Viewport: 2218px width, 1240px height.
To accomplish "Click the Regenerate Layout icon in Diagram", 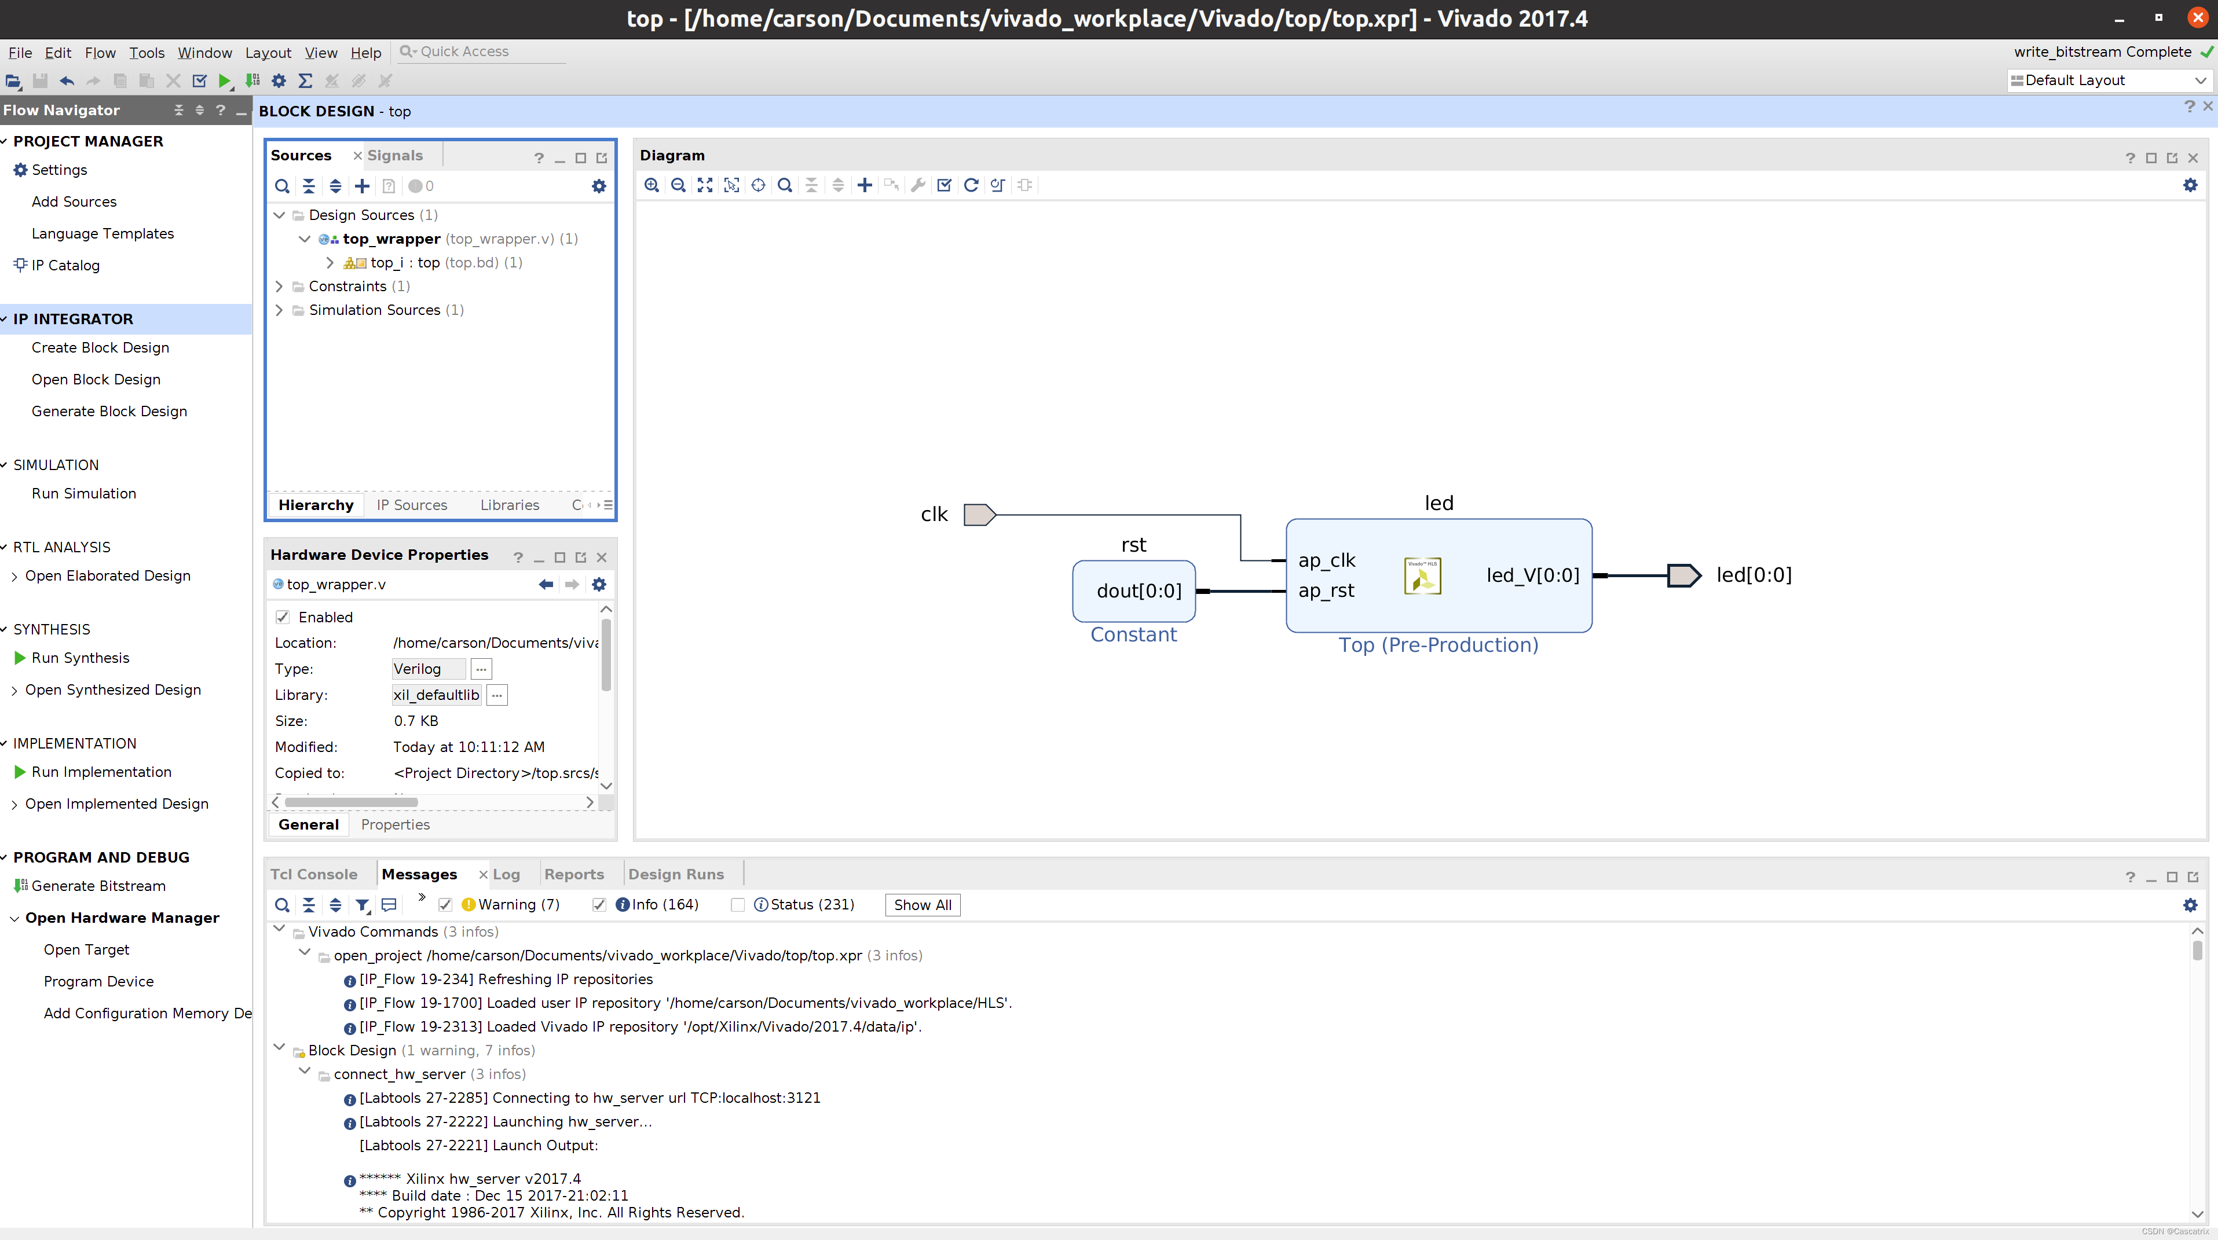I will tap(971, 185).
